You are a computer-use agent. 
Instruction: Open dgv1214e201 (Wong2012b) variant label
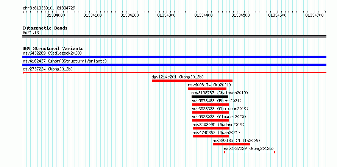pyautogui.click(x=178, y=77)
